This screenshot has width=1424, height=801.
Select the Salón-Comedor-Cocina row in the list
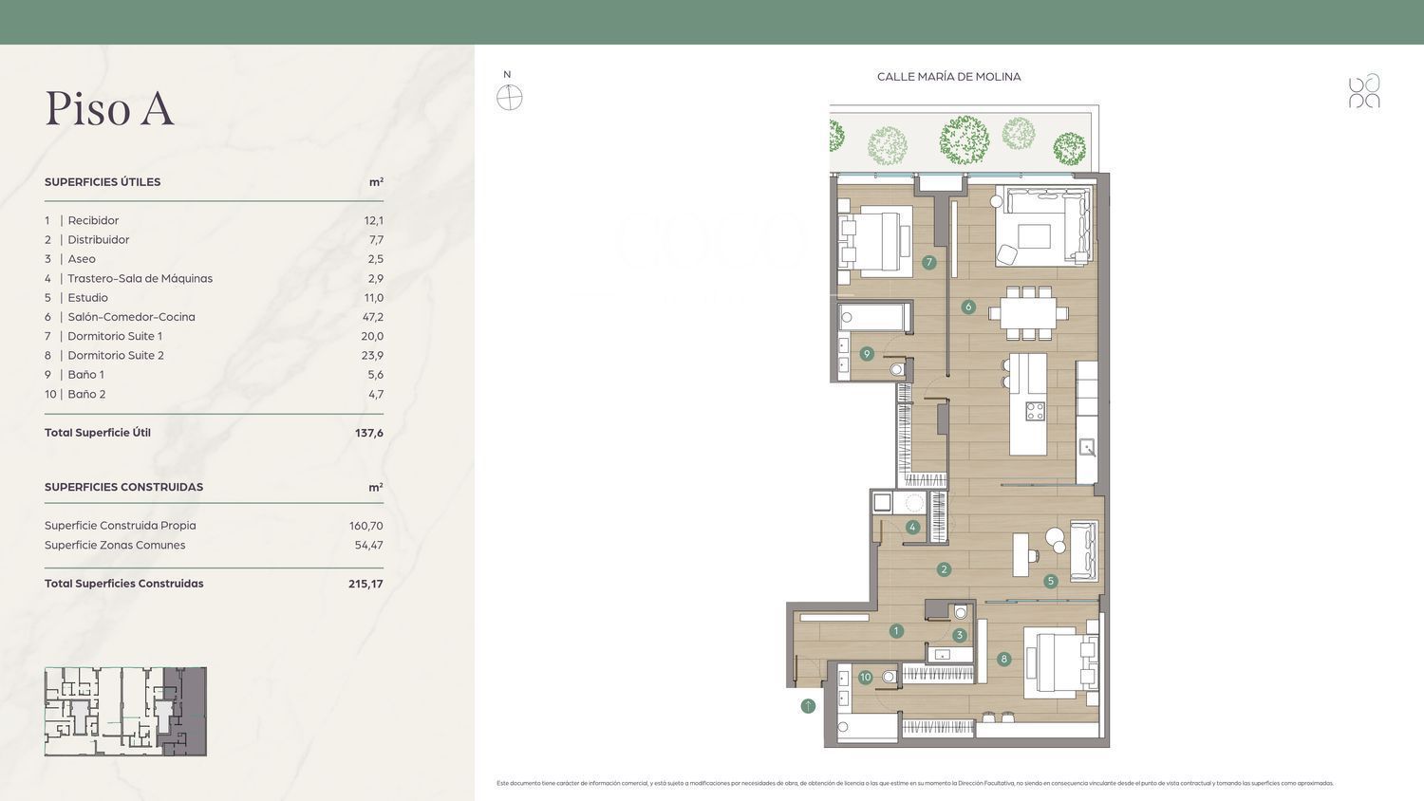point(214,317)
